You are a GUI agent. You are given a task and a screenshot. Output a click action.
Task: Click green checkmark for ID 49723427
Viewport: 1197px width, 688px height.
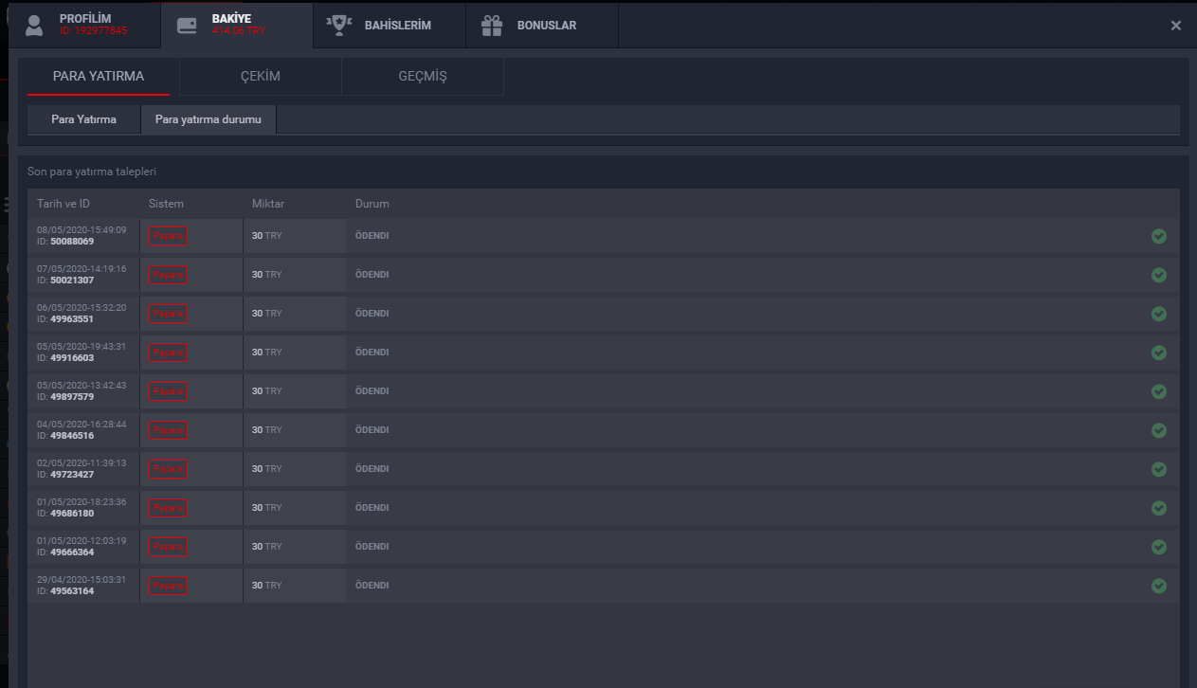1158,469
